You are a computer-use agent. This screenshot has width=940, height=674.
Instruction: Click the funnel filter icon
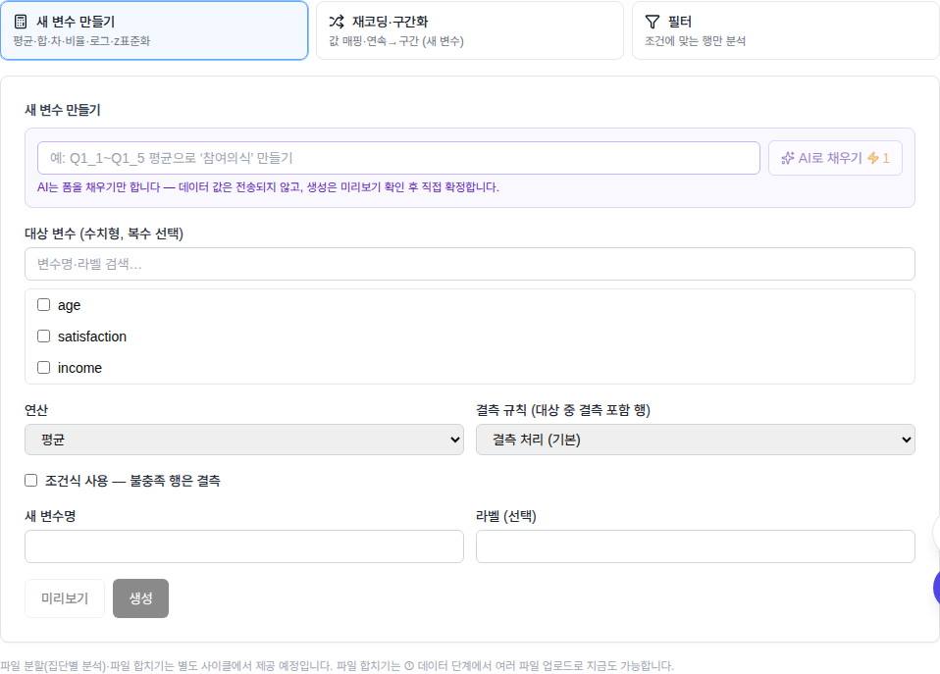pyautogui.click(x=653, y=22)
